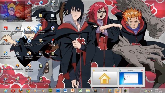Screen dimensions: 165x93
Task: Open the Windows 7 ultimate x86 folder
Action: [40, 17]
